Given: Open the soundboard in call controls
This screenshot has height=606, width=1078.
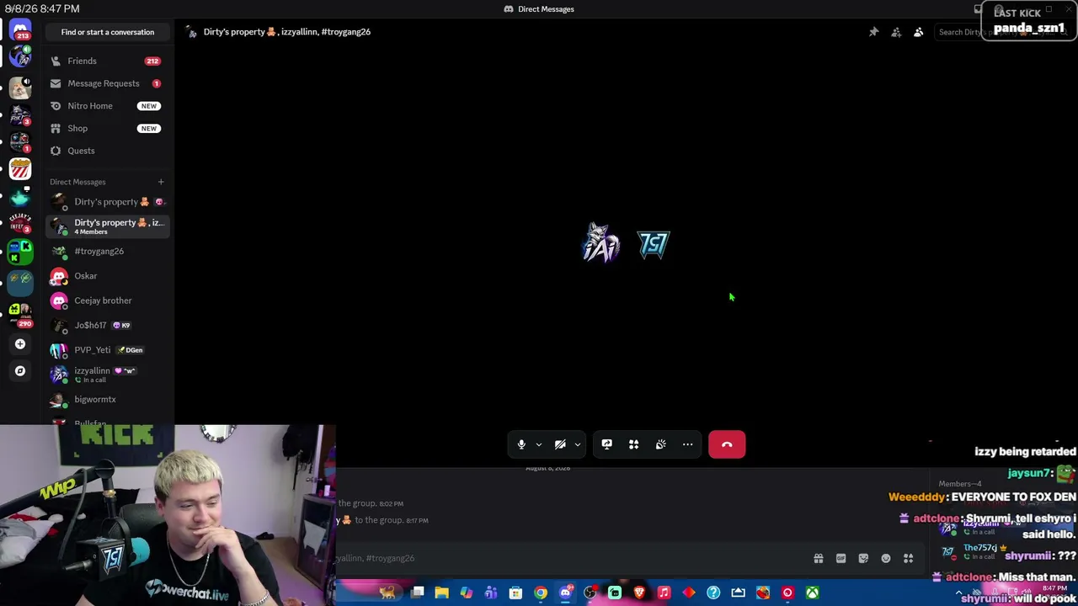Looking at the screenshot, I should (x=661, y=444).
